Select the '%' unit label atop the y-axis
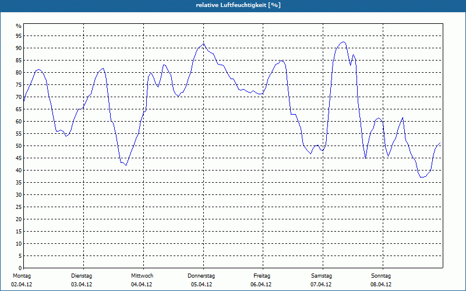Viewport: 466px width, 291px height. (19, 26)
